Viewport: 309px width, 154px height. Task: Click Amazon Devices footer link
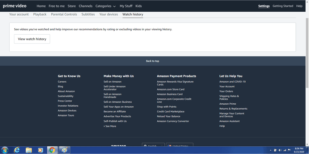pyautogui.click(x=67, y=111)
